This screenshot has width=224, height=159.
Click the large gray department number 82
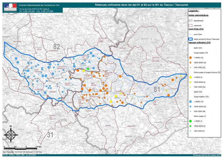click(57, 46)
